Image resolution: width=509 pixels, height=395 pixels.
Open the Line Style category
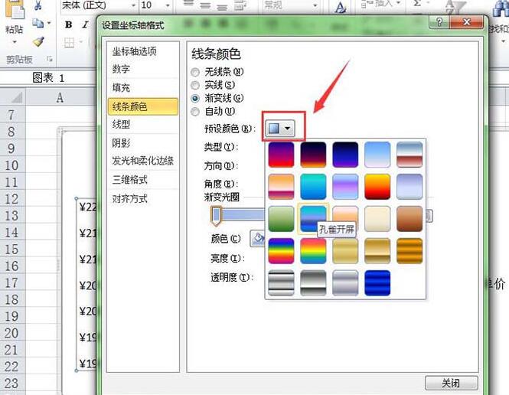coord(143,124)
